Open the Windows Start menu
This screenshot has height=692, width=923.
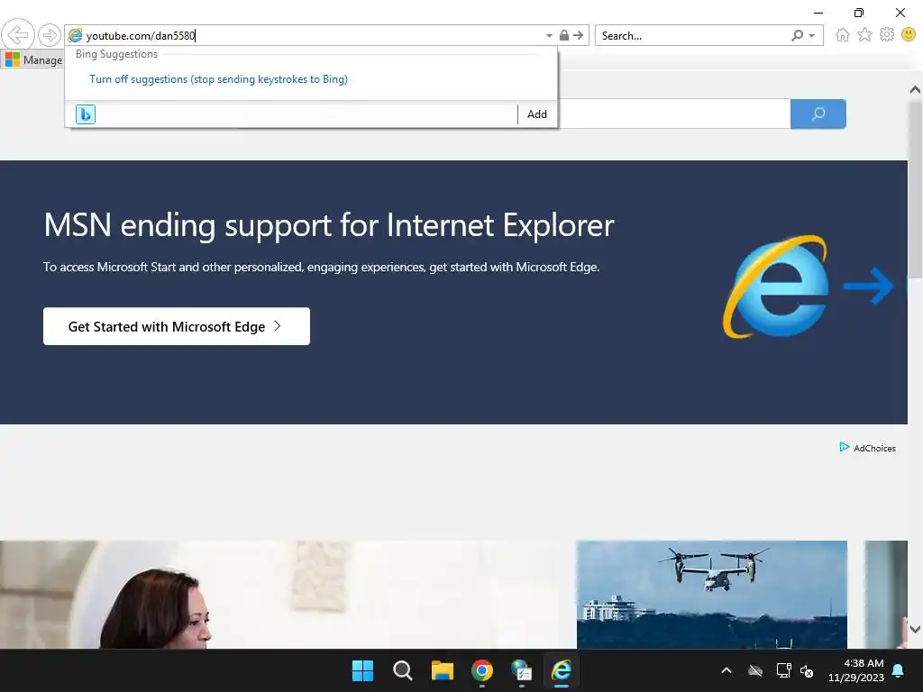pyautogui.click(x=362, y=670)
